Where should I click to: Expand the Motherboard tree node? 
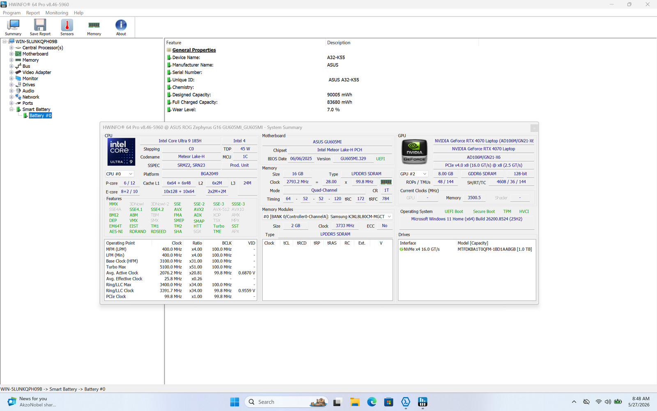[x=11, y=54]
